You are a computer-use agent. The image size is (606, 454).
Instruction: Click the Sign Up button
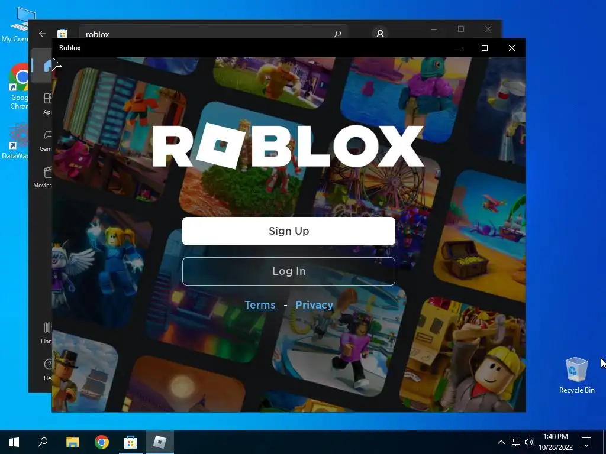coord(289,231)
